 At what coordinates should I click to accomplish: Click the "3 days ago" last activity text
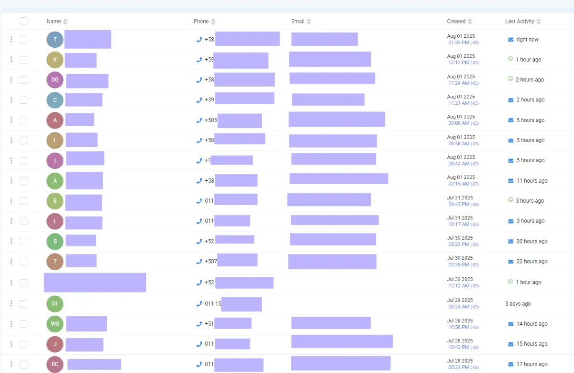(518, 304)
